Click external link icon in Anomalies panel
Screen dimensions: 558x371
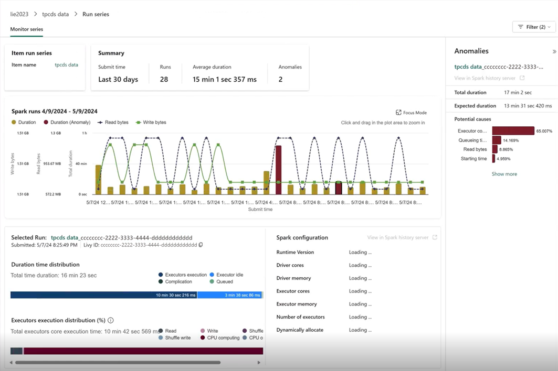point(522,78)
